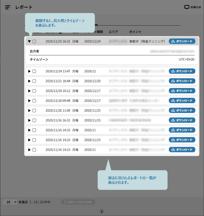Viewport: 204px width, 216px height.
Task: Check the box for 2020/12/18 09:48 report
Action: 34,101
